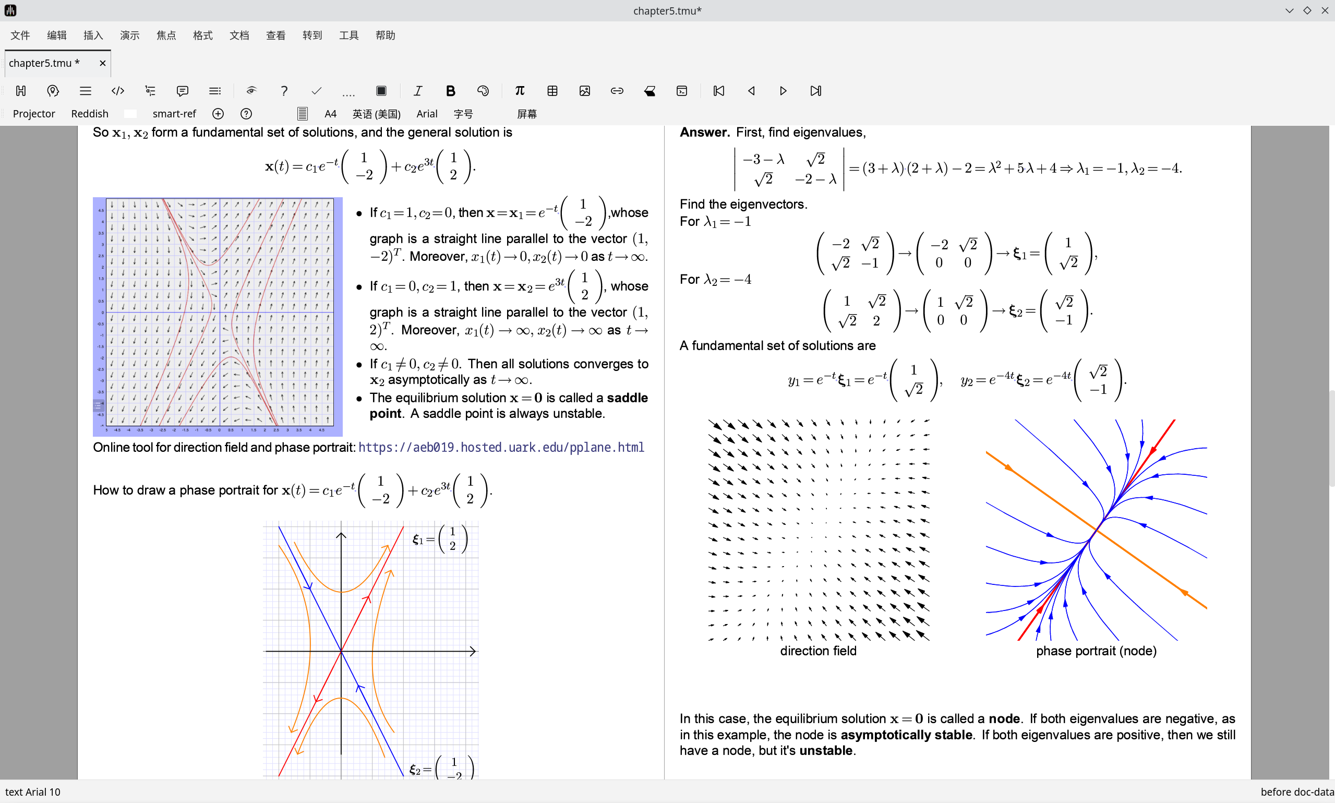Toggle italic text formatting
Screen dimensions: 1335x803
click(417, 91)
